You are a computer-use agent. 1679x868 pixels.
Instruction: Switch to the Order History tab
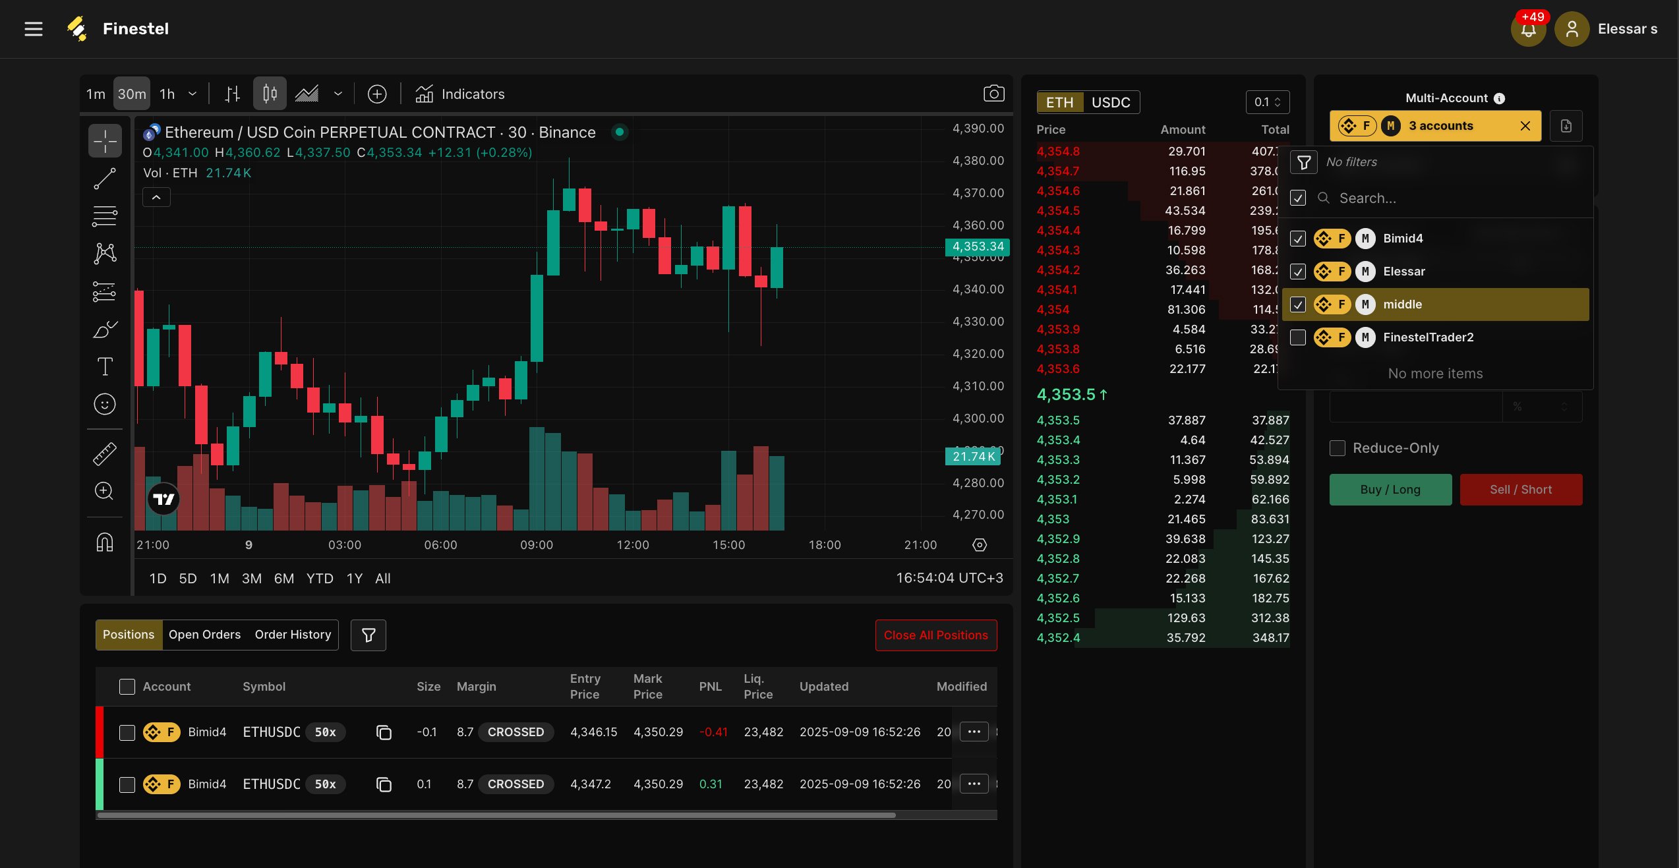pos(293,635)
